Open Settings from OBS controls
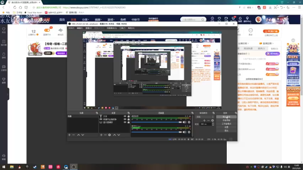Viewport: 303px width, 170px height. [x=226, y=127]
